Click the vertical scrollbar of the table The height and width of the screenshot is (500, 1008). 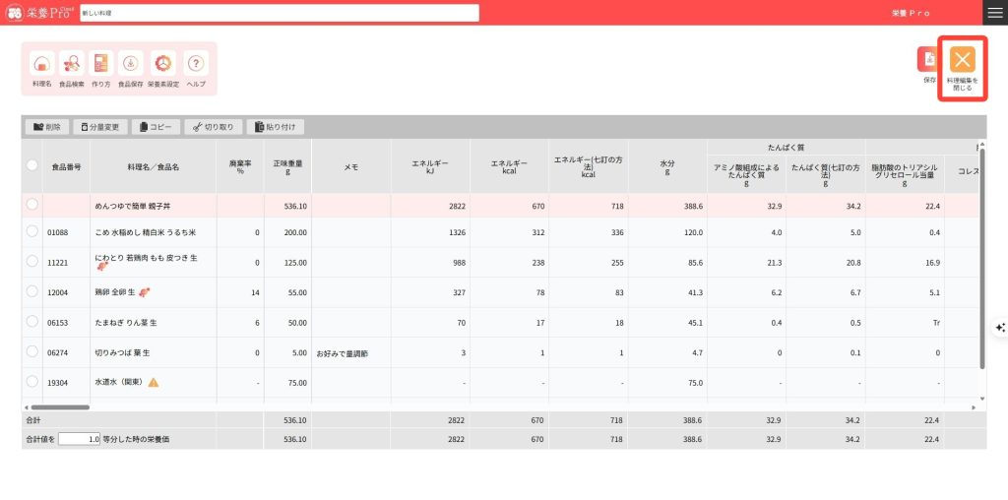point(981,258)
